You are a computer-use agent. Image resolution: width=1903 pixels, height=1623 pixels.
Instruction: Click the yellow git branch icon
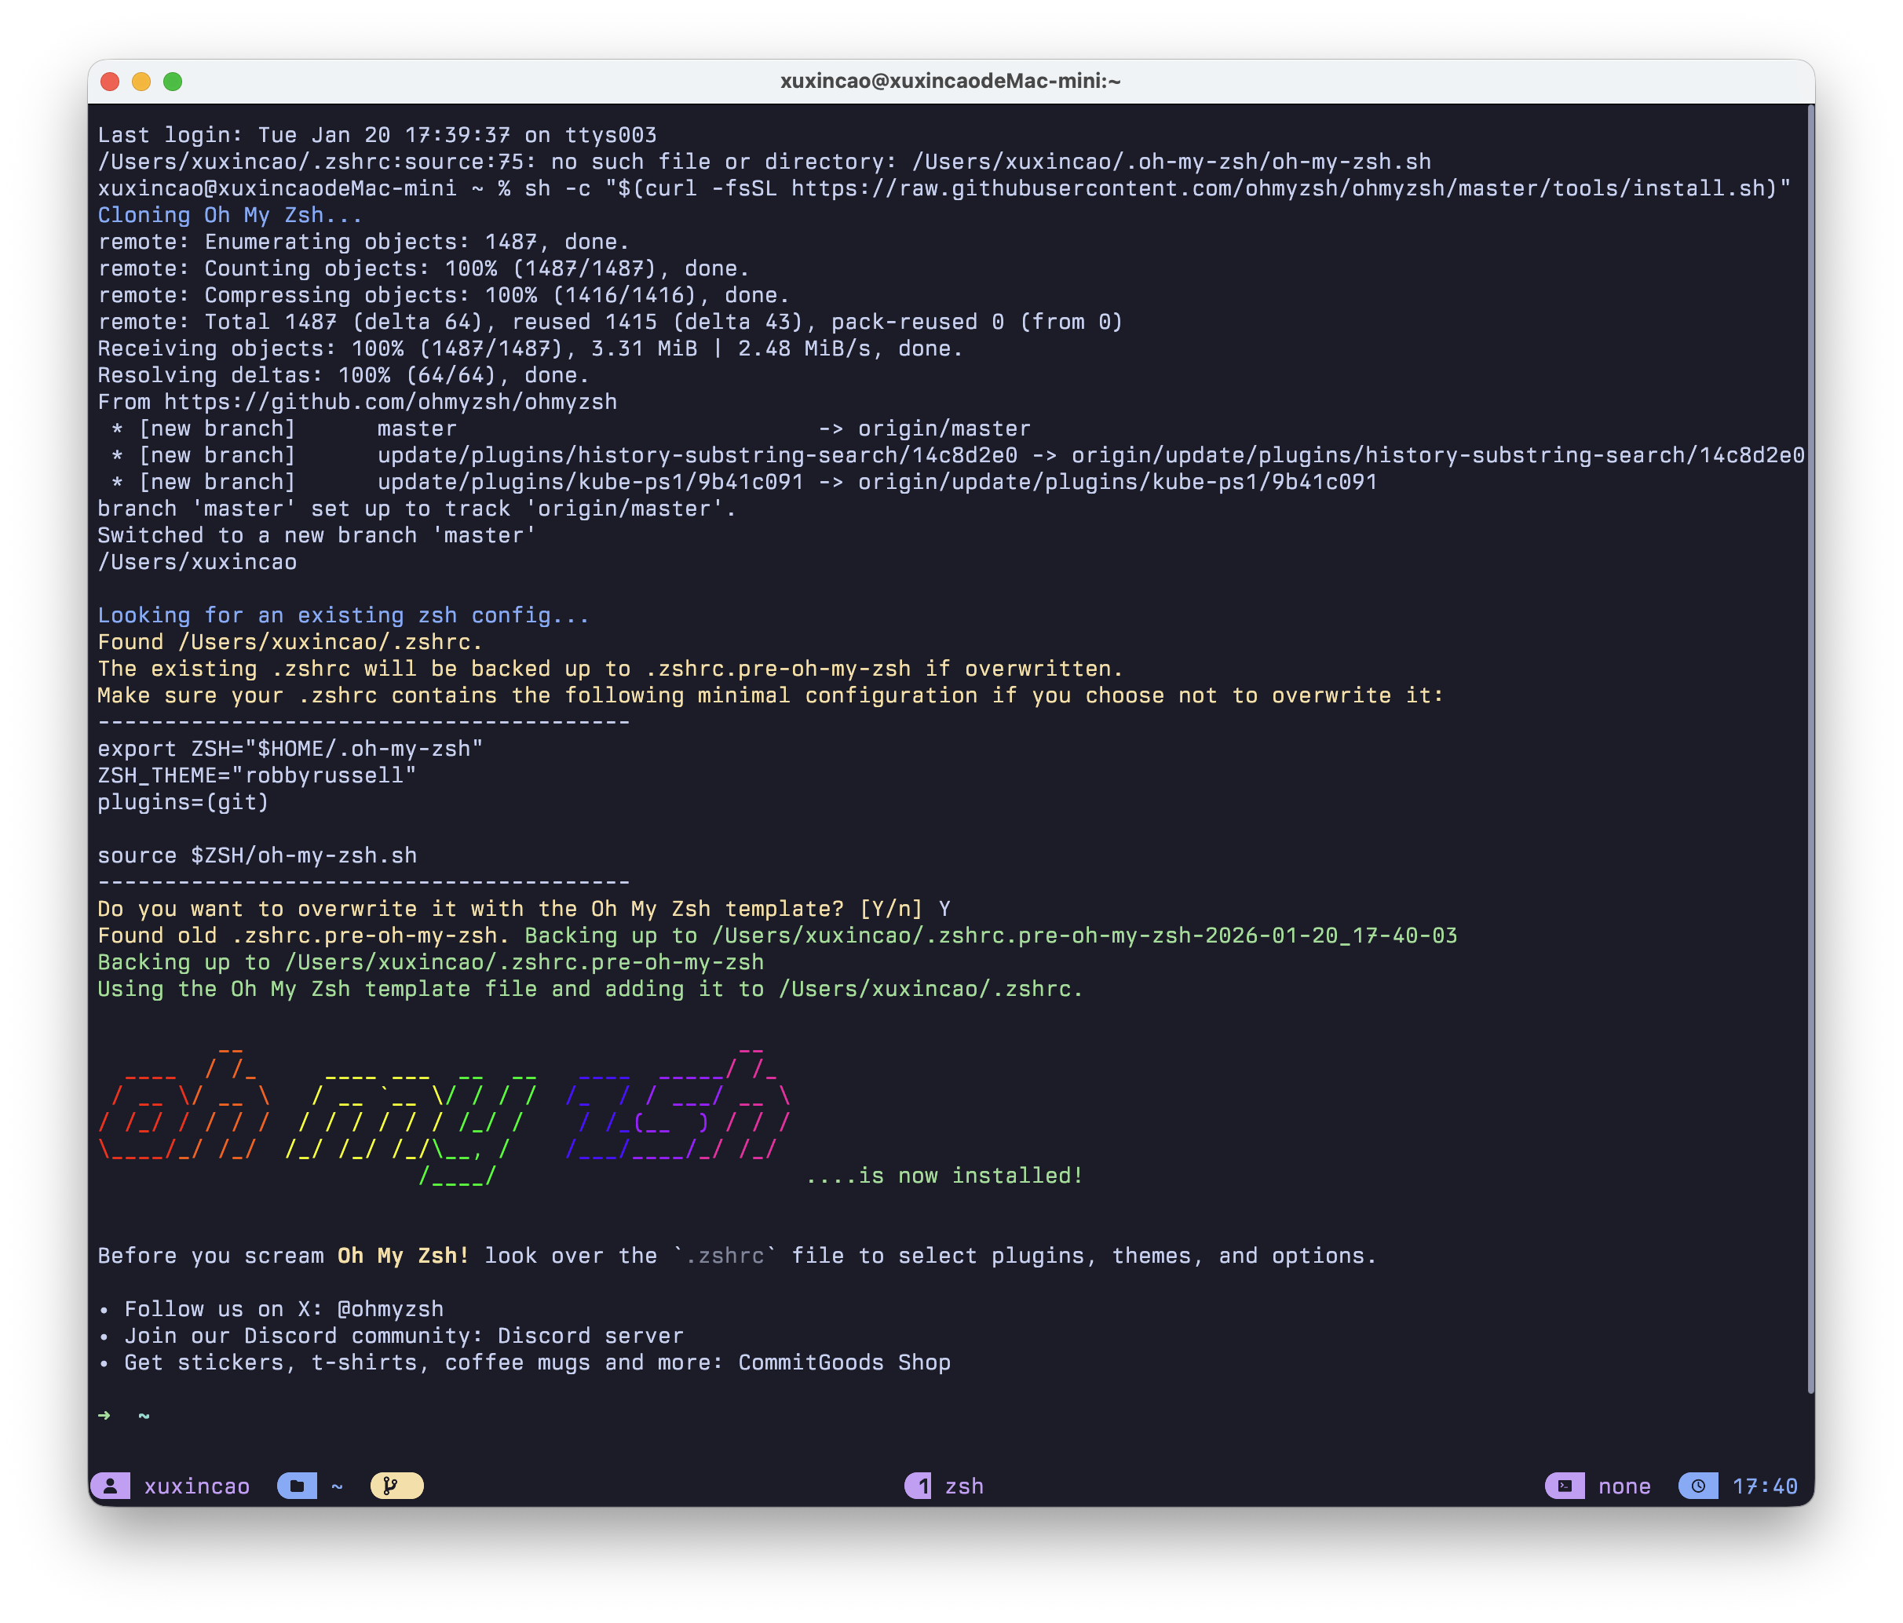click(394, 1484)
